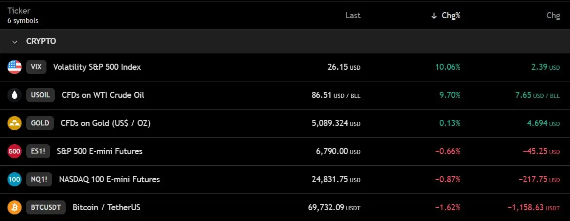Click the VIX US flag icon
The image size is (570, 221).
click(x=15, y=67)
